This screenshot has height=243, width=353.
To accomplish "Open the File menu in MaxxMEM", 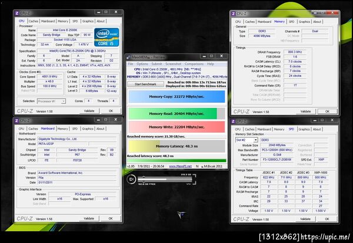I will tap(131, 64).
